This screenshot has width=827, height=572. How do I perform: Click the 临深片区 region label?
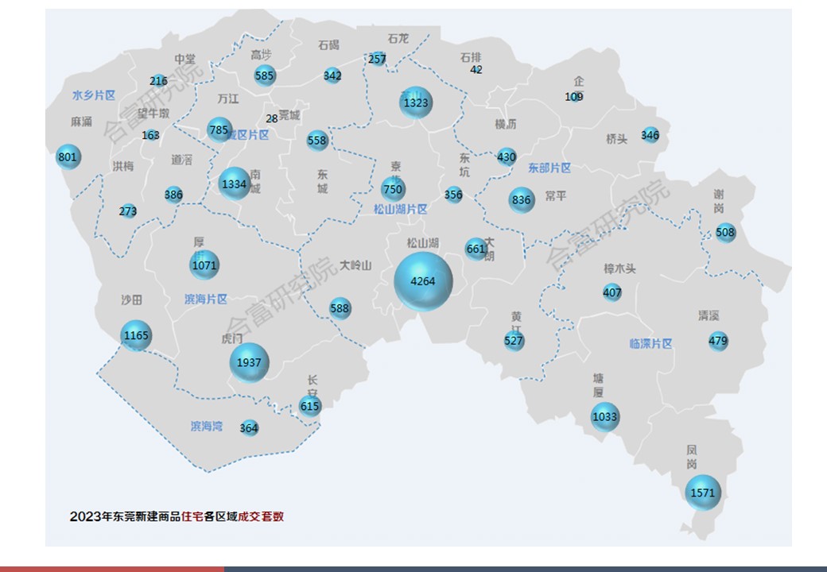point(650,344)
